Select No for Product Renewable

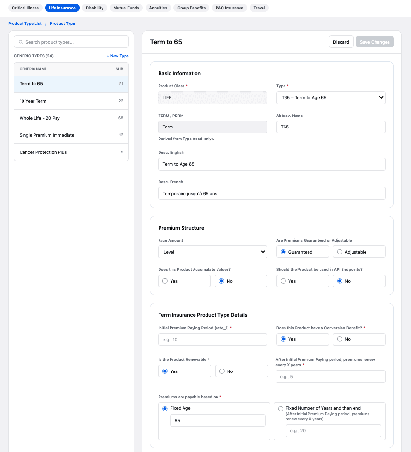222,371
